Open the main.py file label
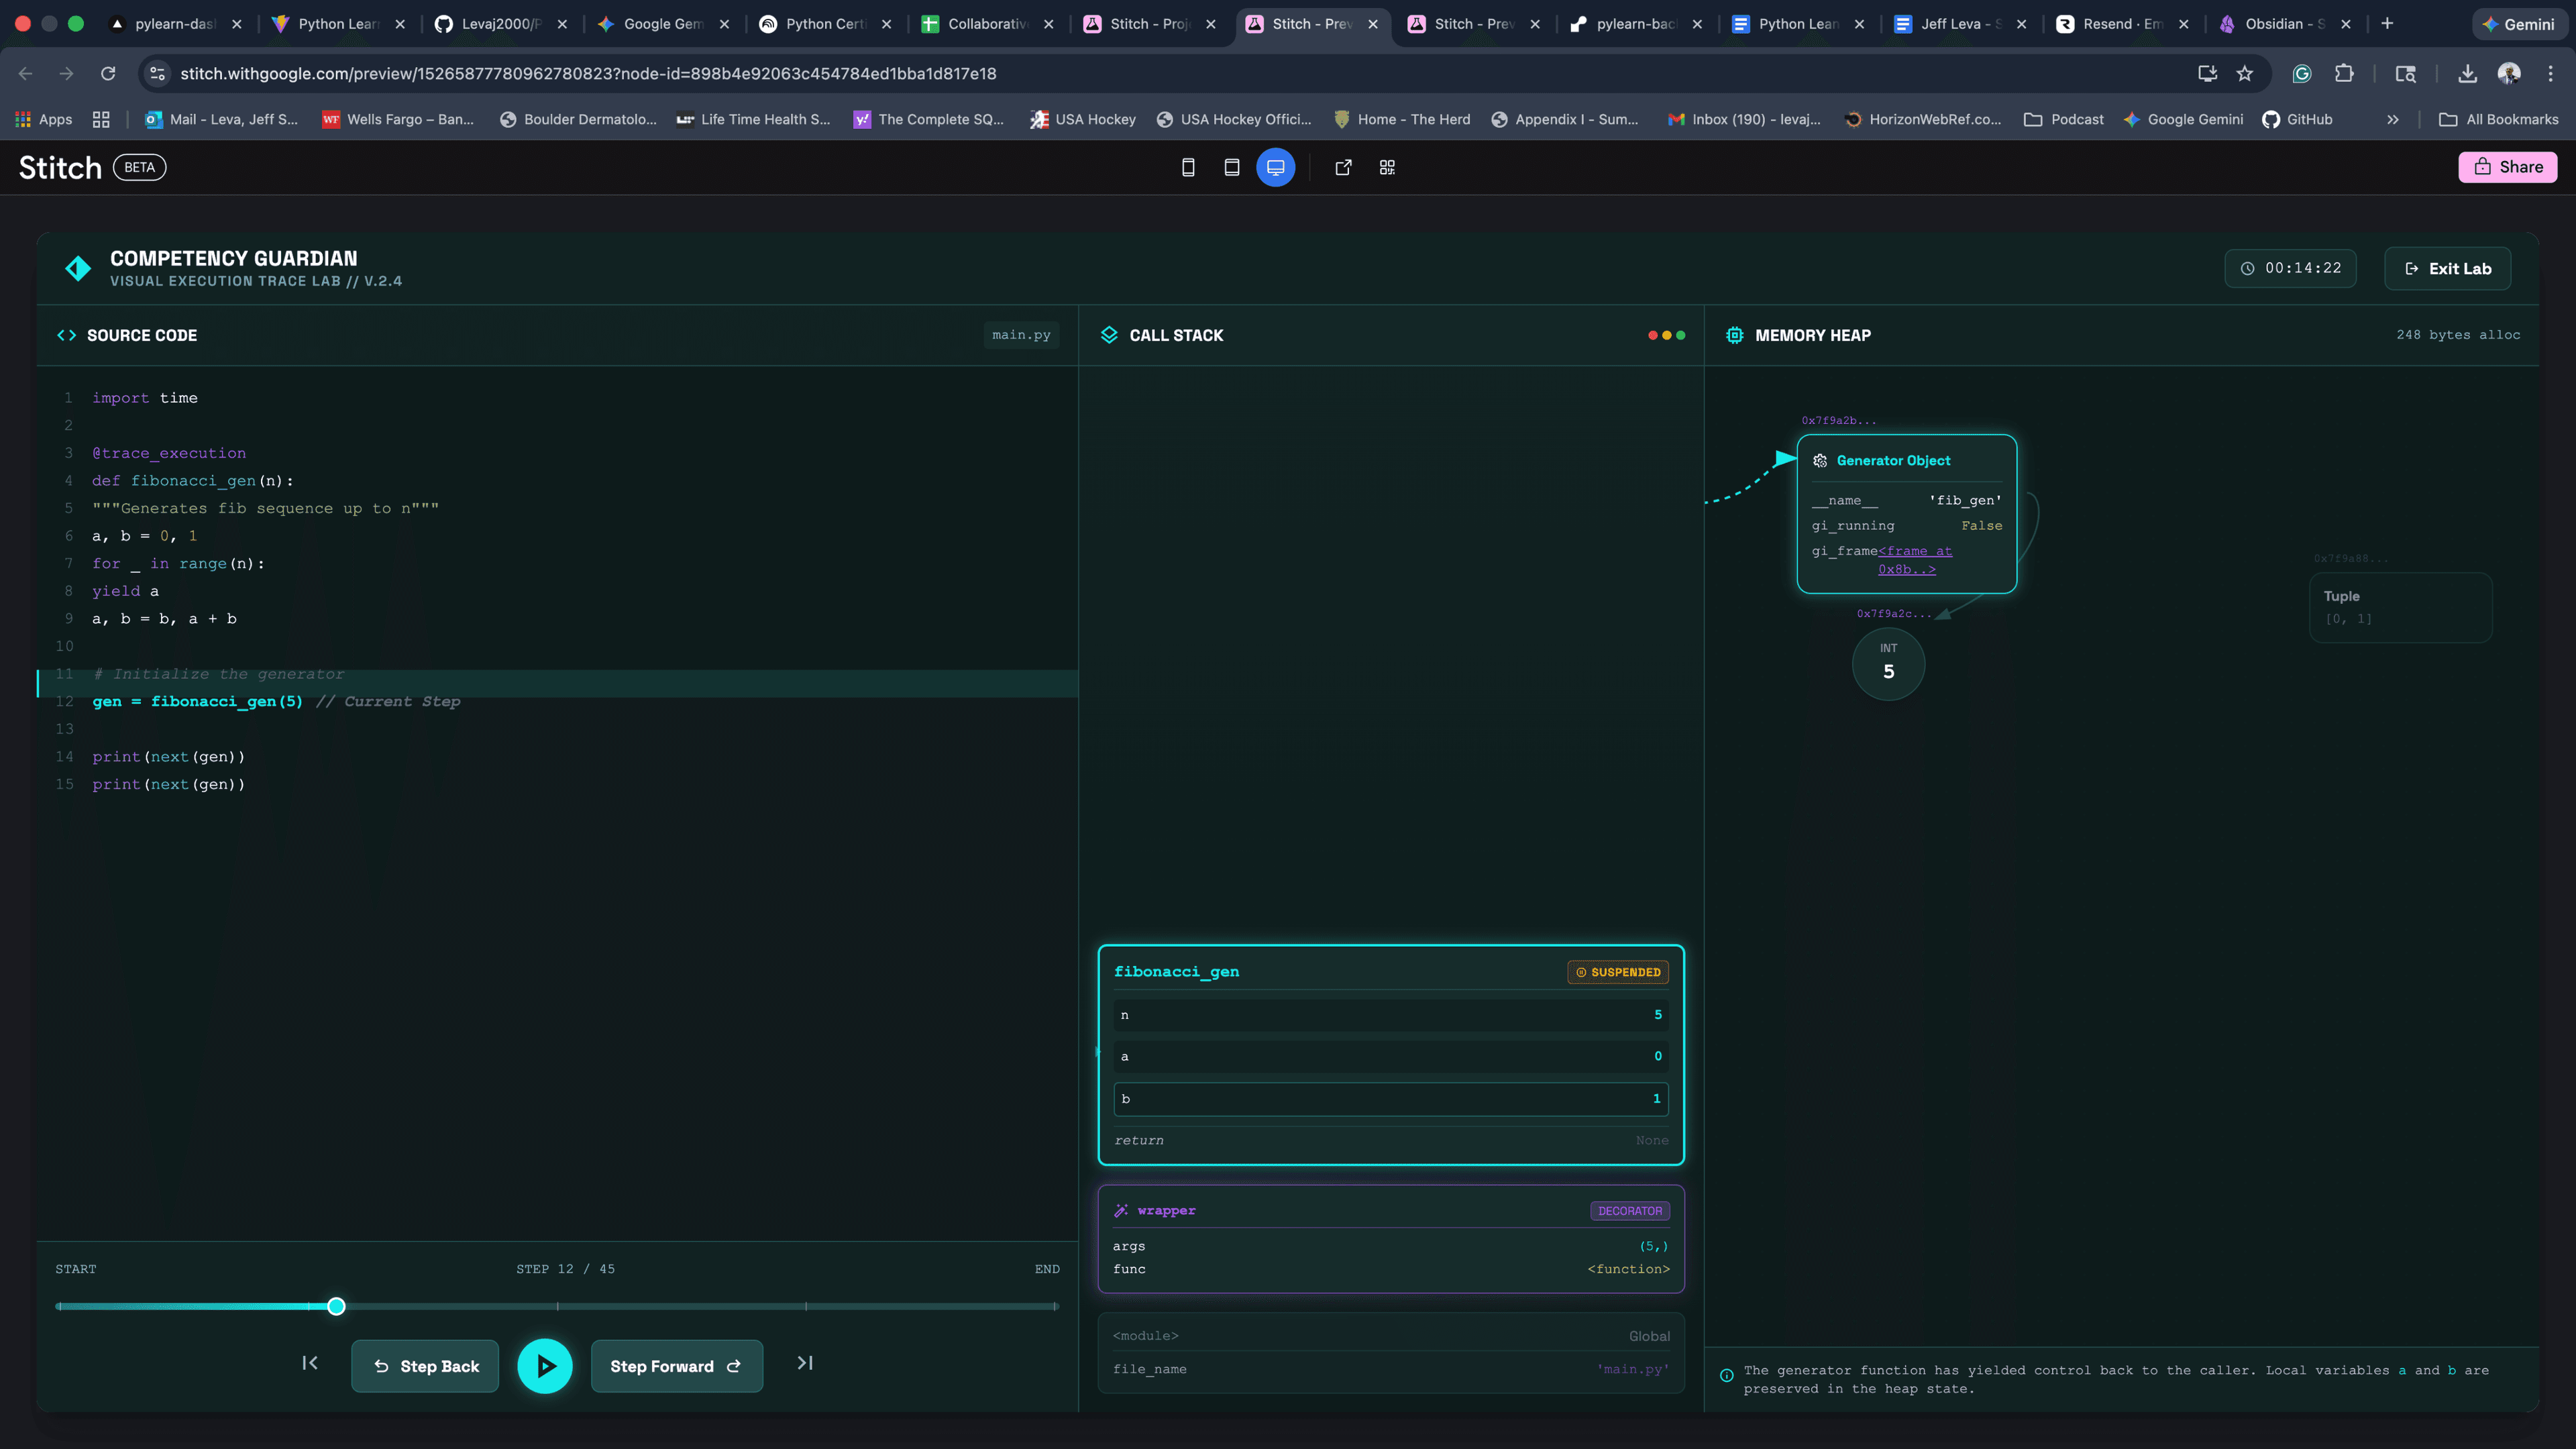This screenshot has width=2576, height=1449. coord(1021,335)
